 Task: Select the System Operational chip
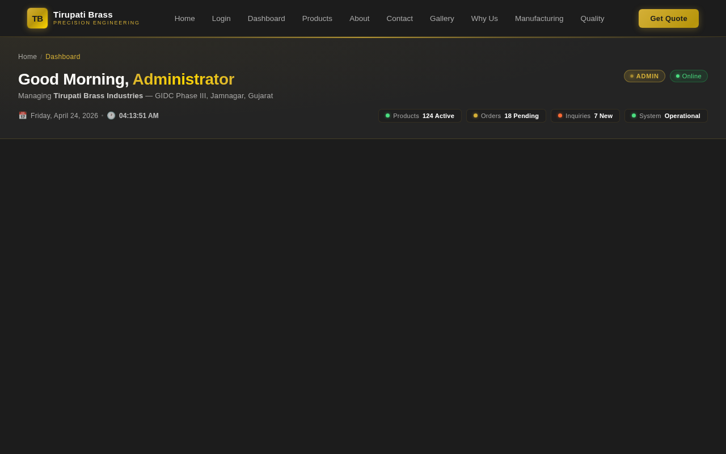pos(666,116)
